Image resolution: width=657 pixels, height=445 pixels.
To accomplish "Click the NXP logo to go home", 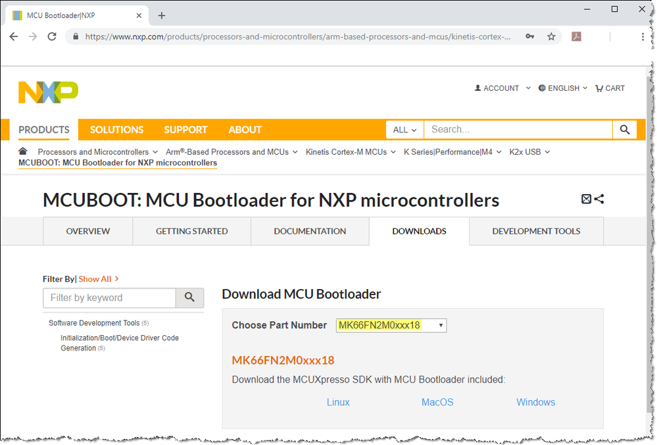I will [x=47, y=92].
